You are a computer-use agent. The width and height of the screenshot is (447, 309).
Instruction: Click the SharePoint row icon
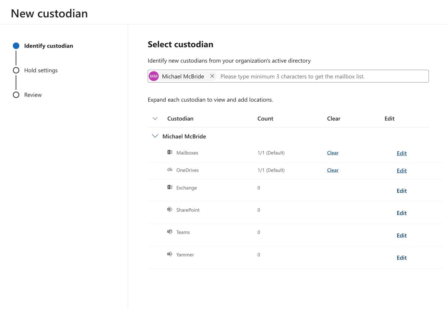tap(170, 209)
